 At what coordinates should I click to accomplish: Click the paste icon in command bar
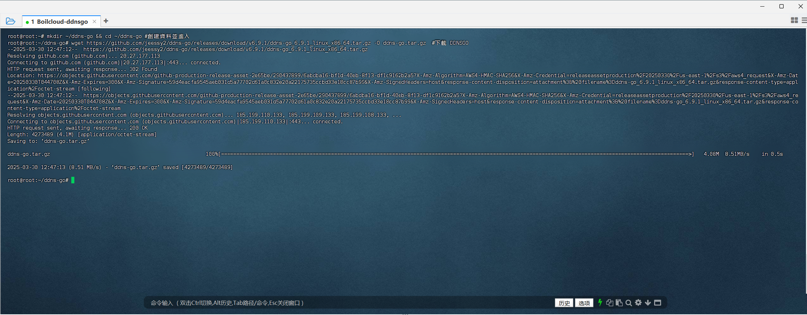pos(619,303)
